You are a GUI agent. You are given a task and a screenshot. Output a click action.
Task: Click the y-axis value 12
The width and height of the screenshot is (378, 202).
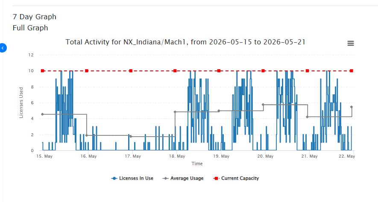(x=31, y=55)
